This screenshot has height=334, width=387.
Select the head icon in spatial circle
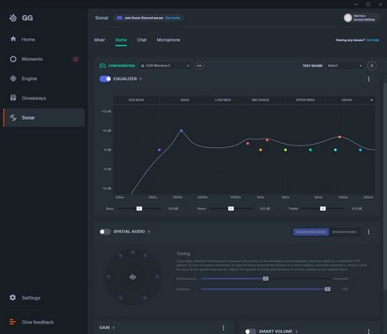132,277
